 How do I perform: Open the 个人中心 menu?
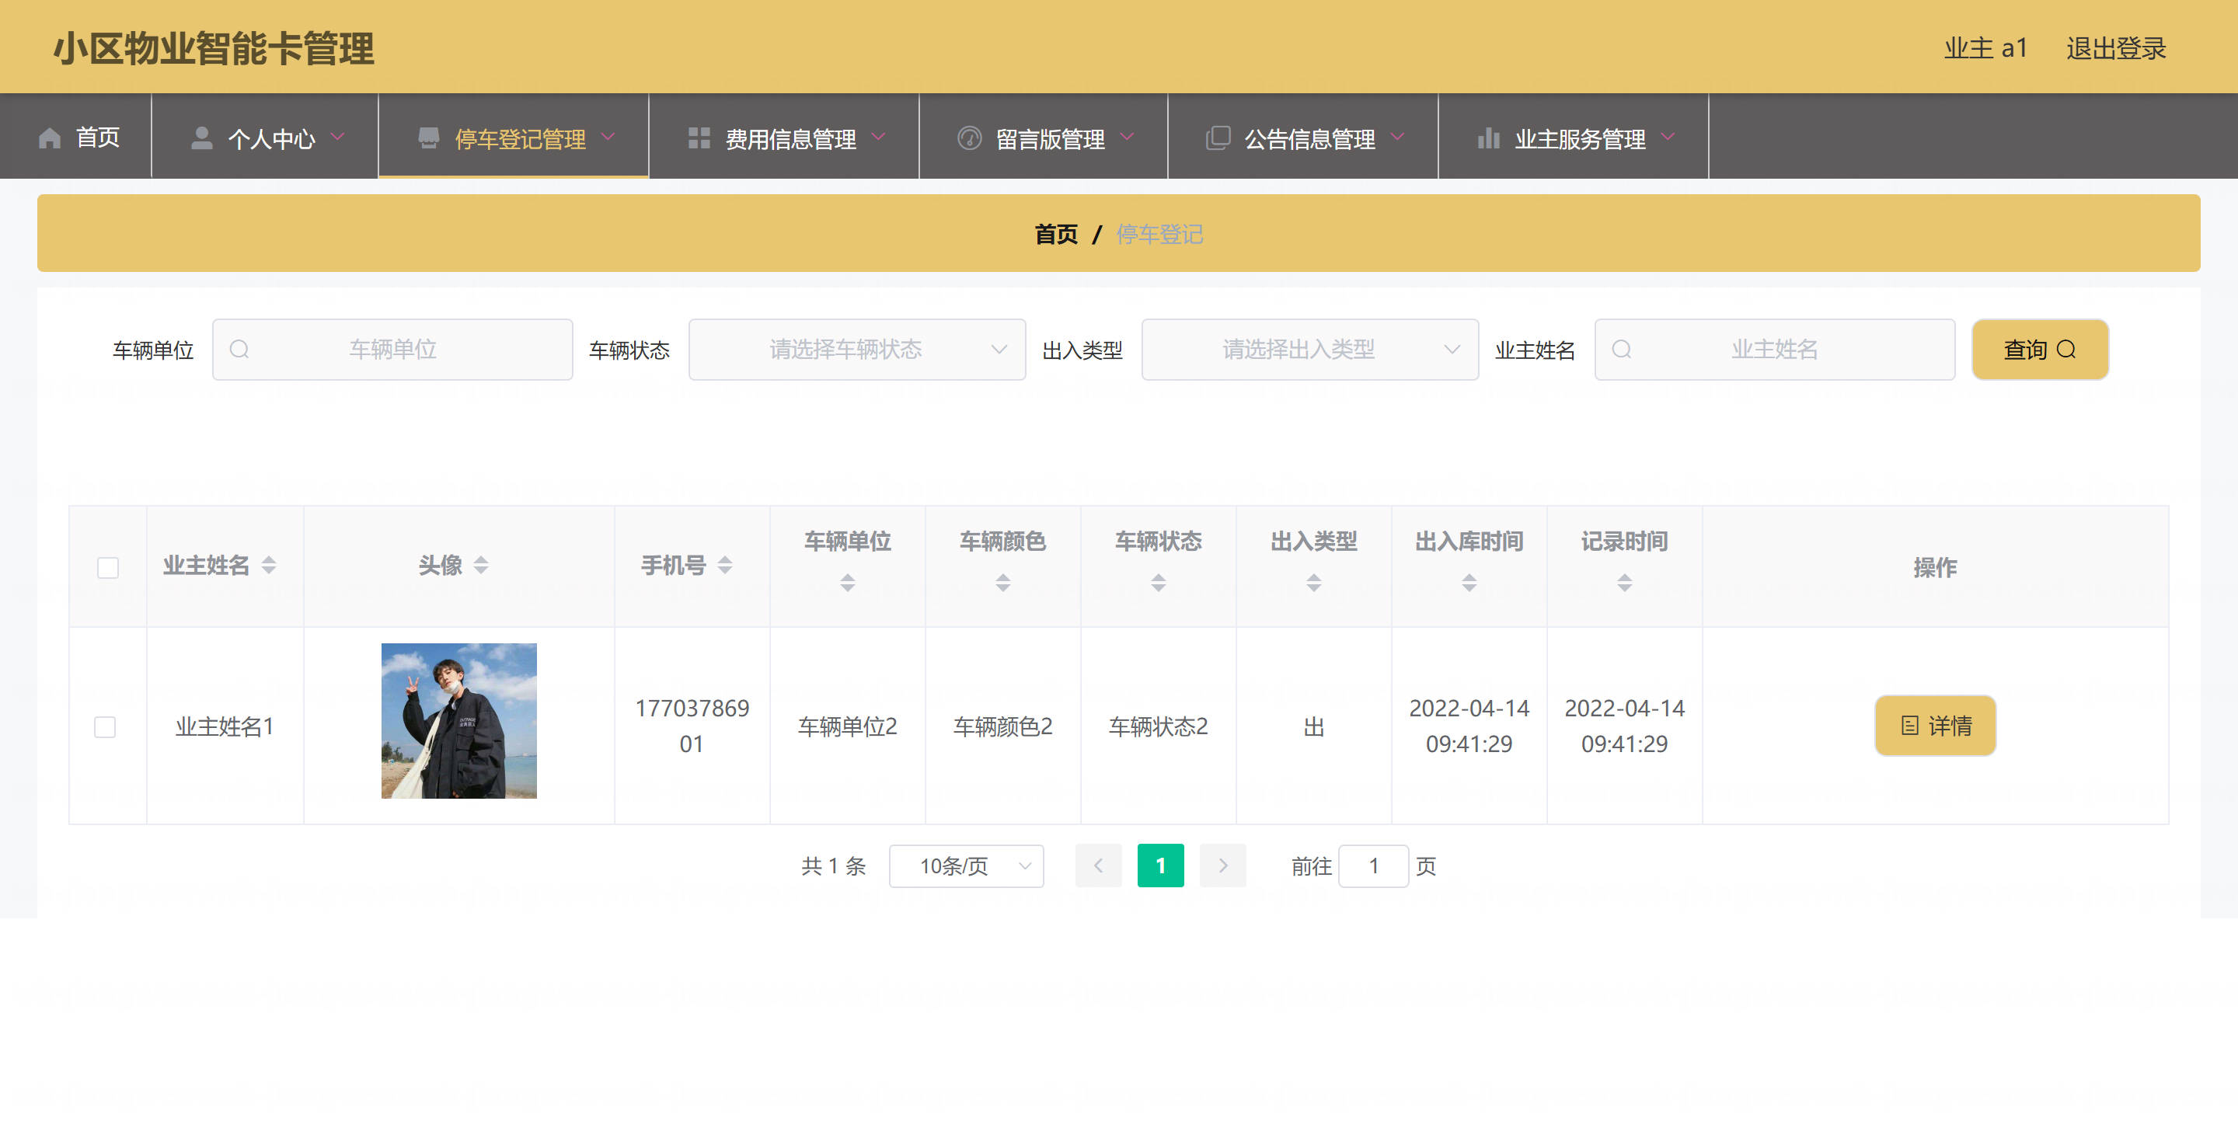[x=265, y=138]
